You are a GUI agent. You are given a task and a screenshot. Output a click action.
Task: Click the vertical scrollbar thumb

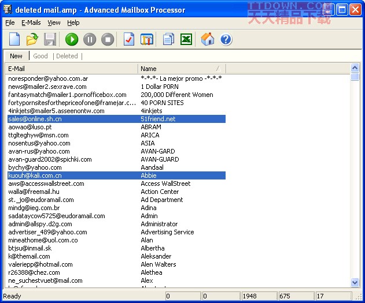pyautogui.click(x=355, y=77)
